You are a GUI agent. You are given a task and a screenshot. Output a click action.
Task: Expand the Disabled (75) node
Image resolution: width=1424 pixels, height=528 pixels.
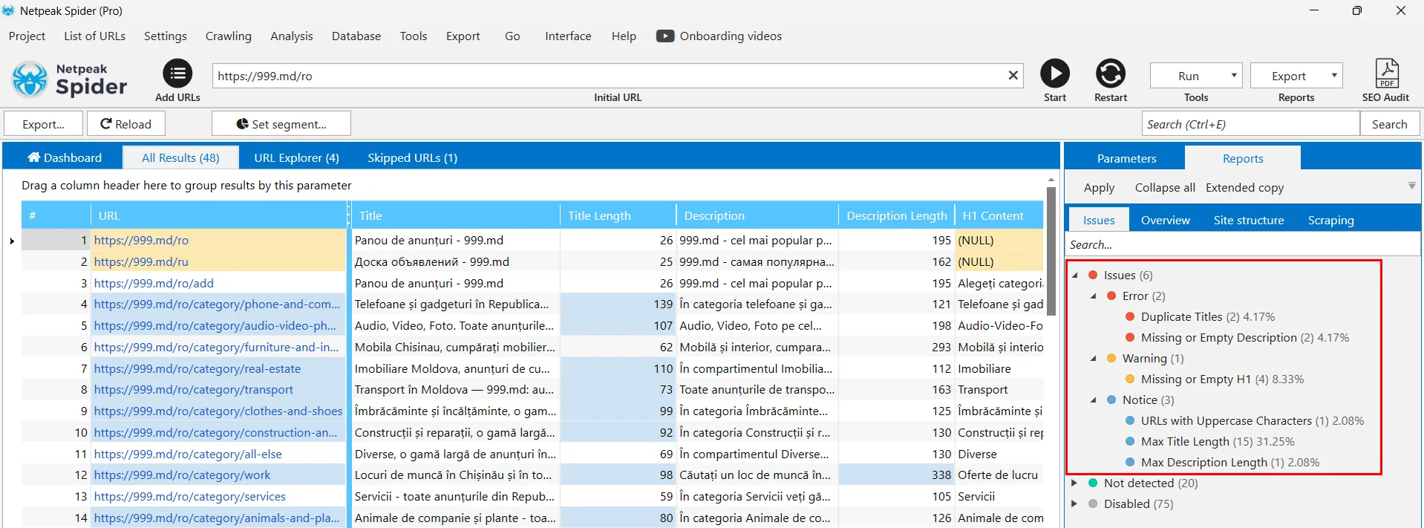[1074, 503]
